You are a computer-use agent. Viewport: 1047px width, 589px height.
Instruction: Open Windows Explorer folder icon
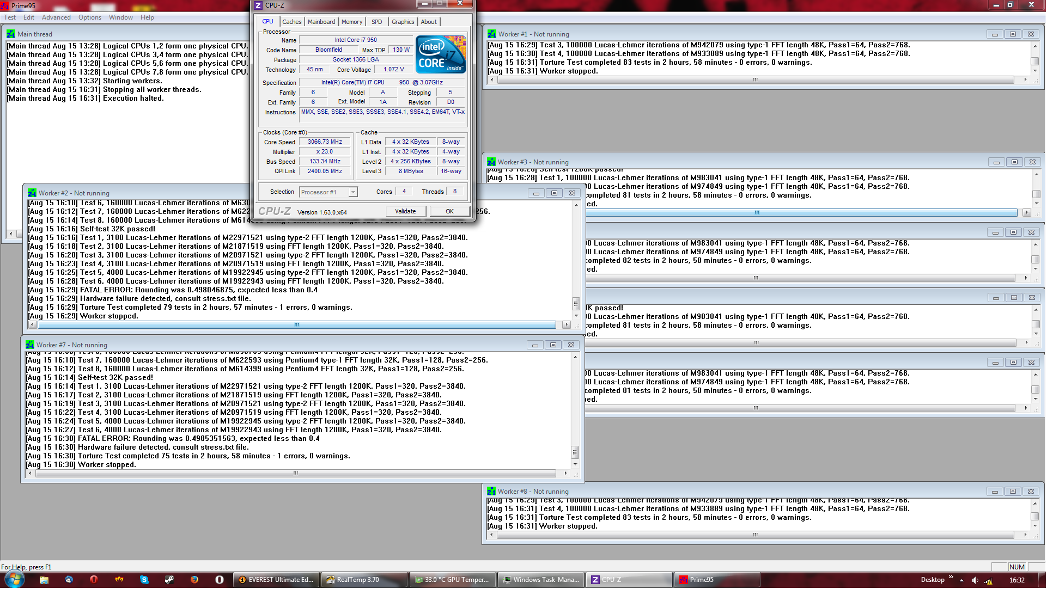click(x=44, y=580)
